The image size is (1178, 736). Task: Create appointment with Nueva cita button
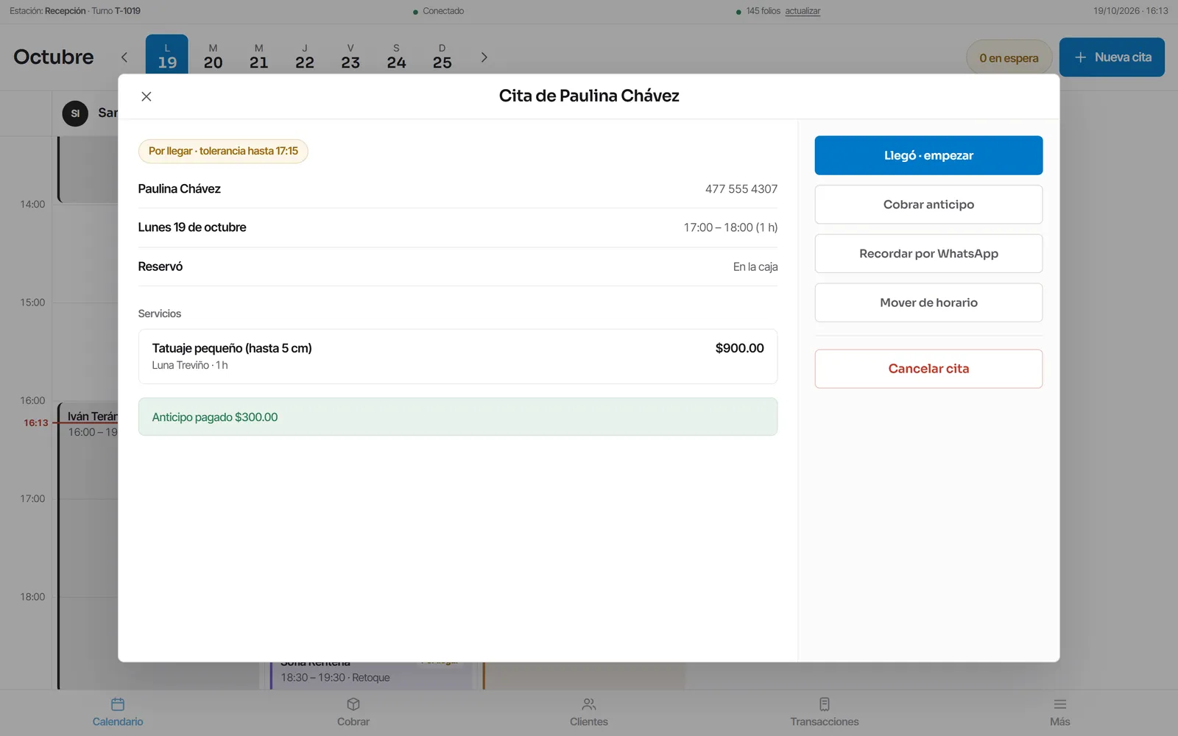[1112, 57]
